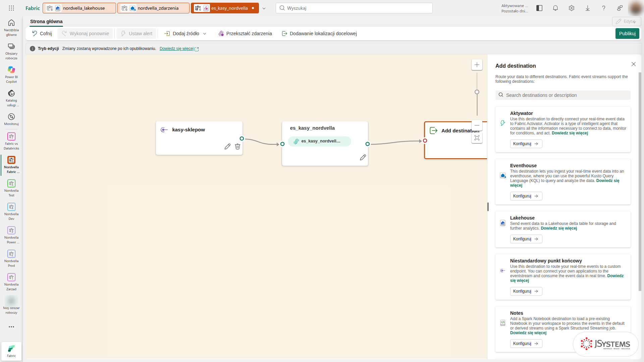Viewport: 644px width, 362px height.
Task: Click the destinations panel scrollbar
Action: click(x=640, y=181)
